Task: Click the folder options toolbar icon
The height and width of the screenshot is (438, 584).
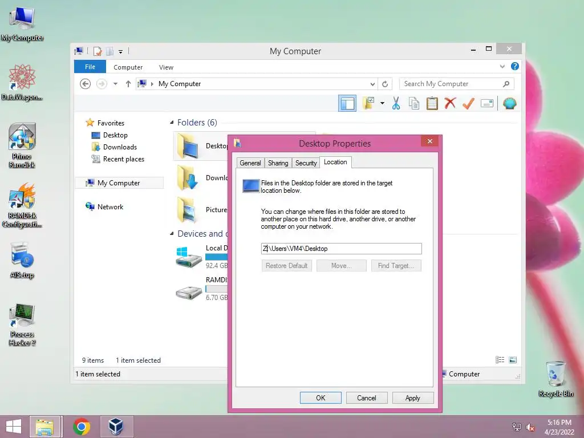Action: [368, 103]
